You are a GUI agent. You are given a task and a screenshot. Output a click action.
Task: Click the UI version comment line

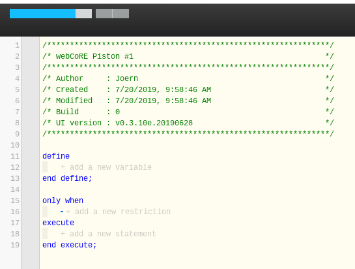[x=188, y=123]
